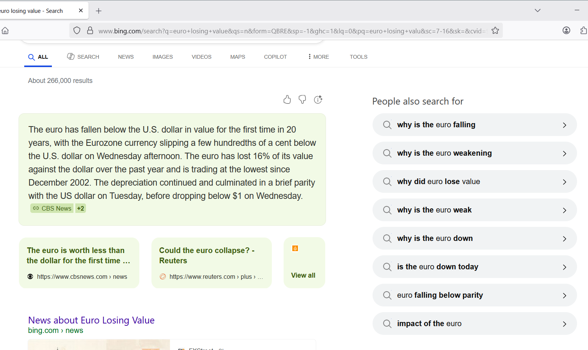Switch to the IMAGES tab
Image resolution: width=588 pixels, height=350 pixels.
[x=162, y=57]
